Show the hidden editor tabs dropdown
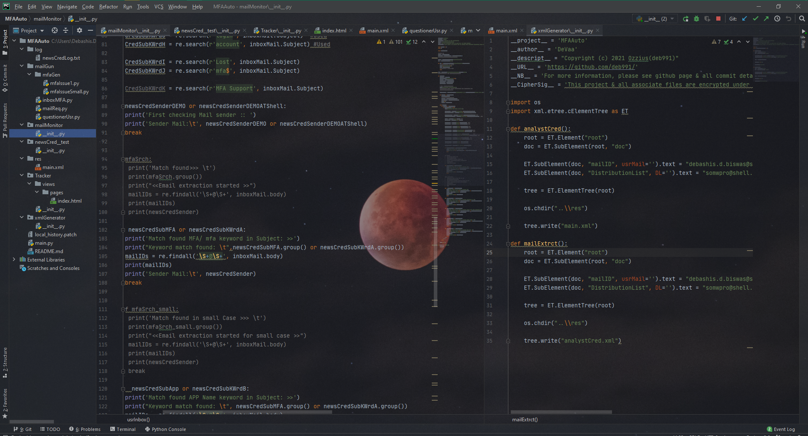808x436 pixels. [x=478, y=30]
